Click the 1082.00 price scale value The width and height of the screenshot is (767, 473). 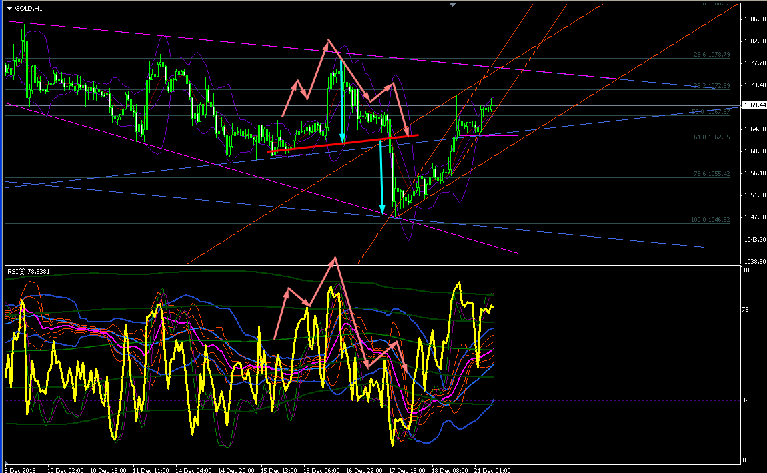pyautogui.click(x=755, y=41)
